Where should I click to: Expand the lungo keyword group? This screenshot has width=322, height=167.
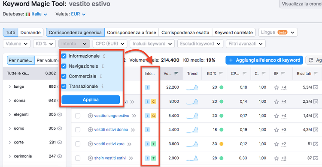pos(9,86)
